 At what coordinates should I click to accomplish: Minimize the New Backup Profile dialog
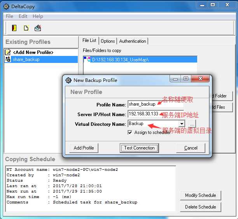(175, 79)
